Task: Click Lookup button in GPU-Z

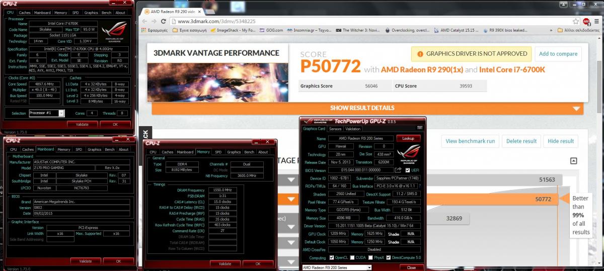Action: click(408, 138)
